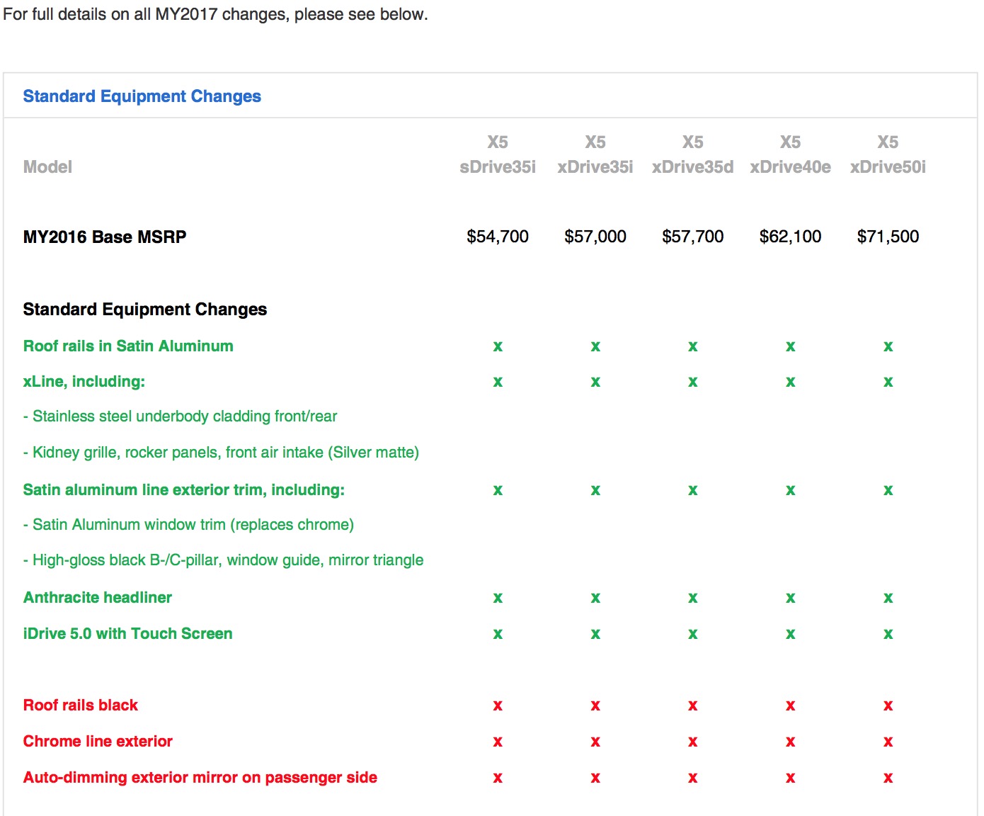This screenshot has height=816, width=984.
Task: Click the Chrome line exterior row label
Action: click(x=98, y=742)
